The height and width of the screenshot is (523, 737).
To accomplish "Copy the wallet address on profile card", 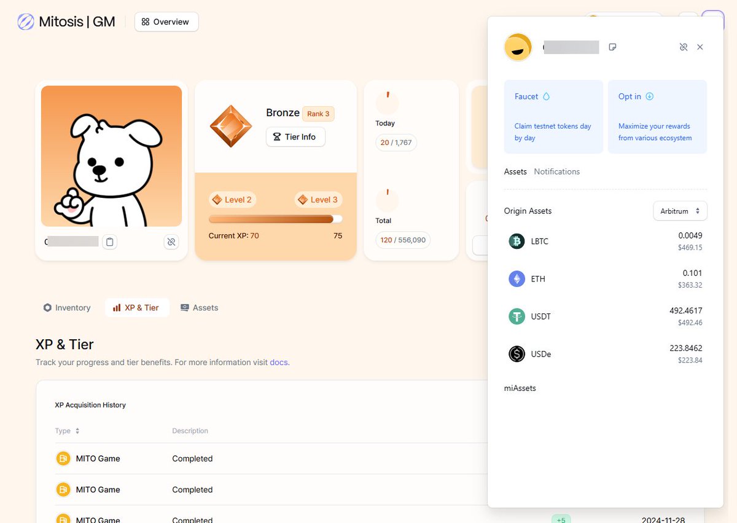I will [x=109, y=242].
